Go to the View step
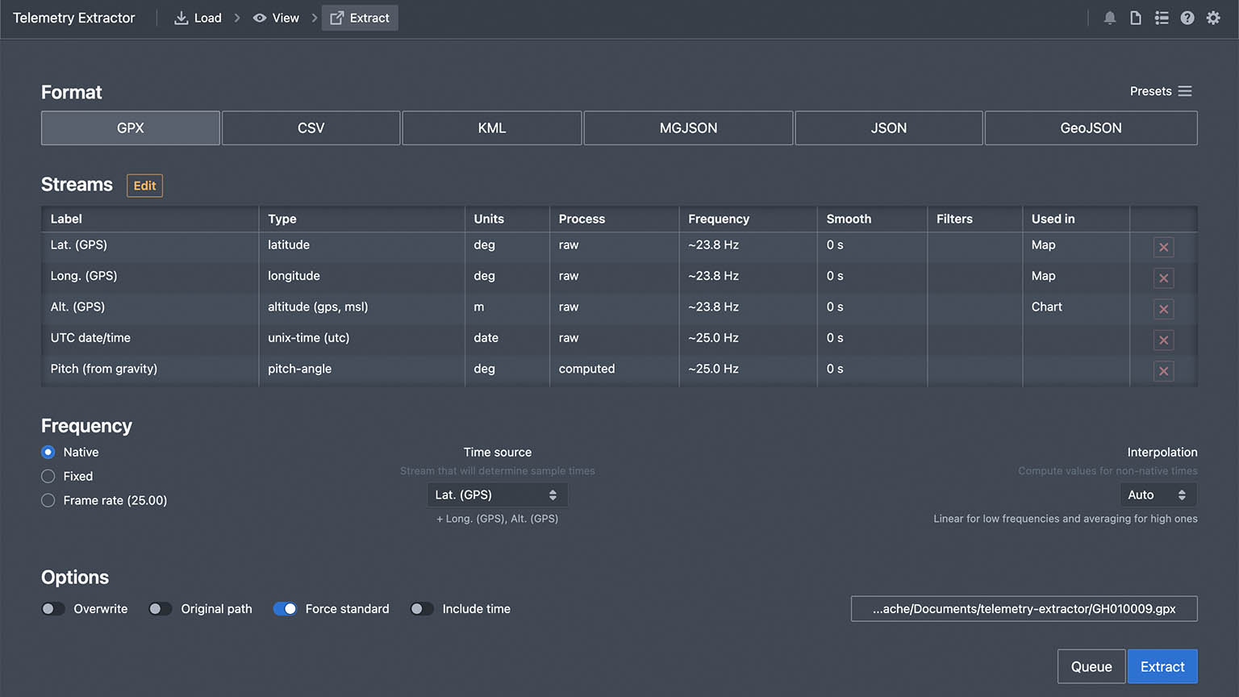The height and width of the screenshot is (697, 1239). (x=276, y=18)
